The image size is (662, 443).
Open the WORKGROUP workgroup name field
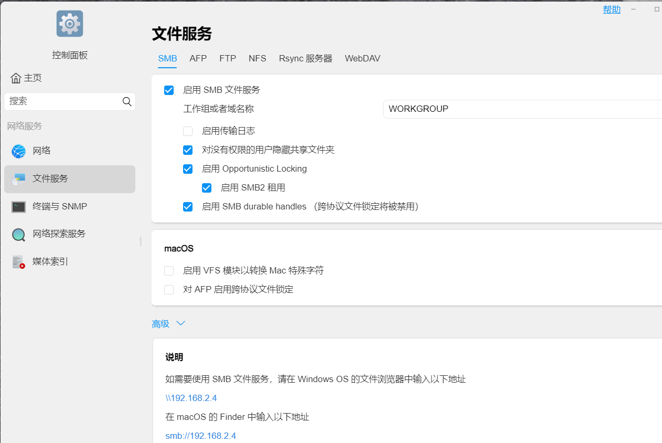tap(522, 109)
